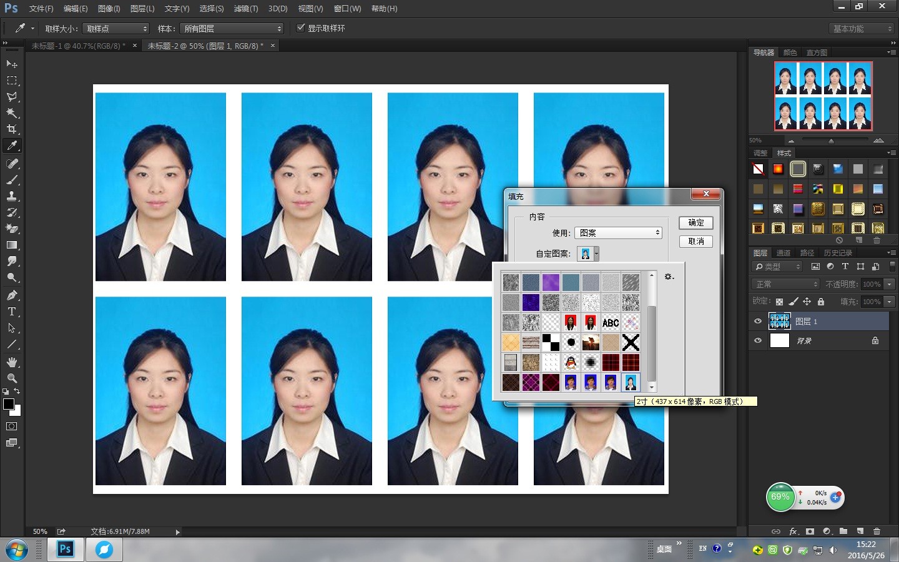Select the Horizontal Type tool

click(x=12, y=312)
